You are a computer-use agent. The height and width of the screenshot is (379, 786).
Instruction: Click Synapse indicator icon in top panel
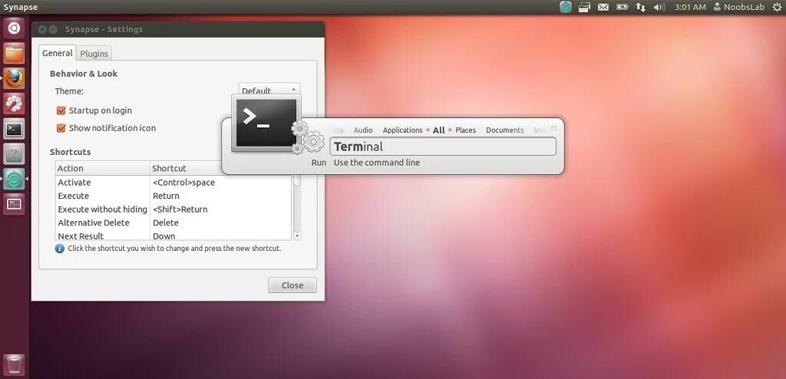[x=566, y=7]
